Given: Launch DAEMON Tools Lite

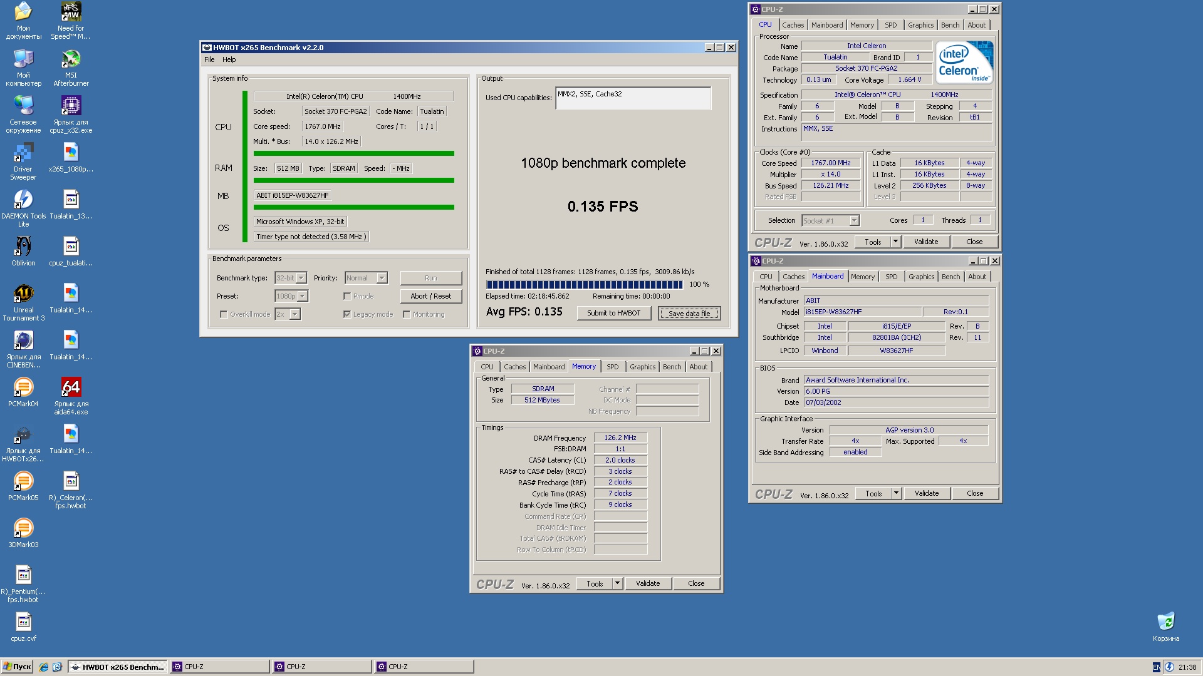Looking at the screenshot, I should pos(23,208).
